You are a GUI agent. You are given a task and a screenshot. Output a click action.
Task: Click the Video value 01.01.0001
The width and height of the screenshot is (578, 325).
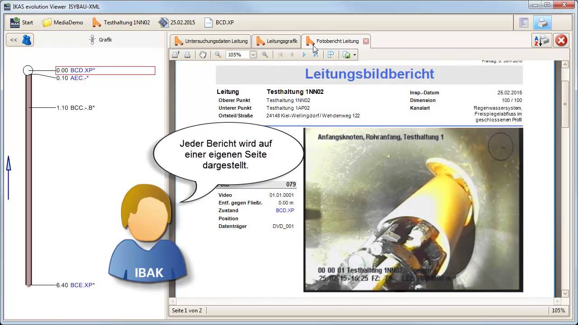pos(282,195)
